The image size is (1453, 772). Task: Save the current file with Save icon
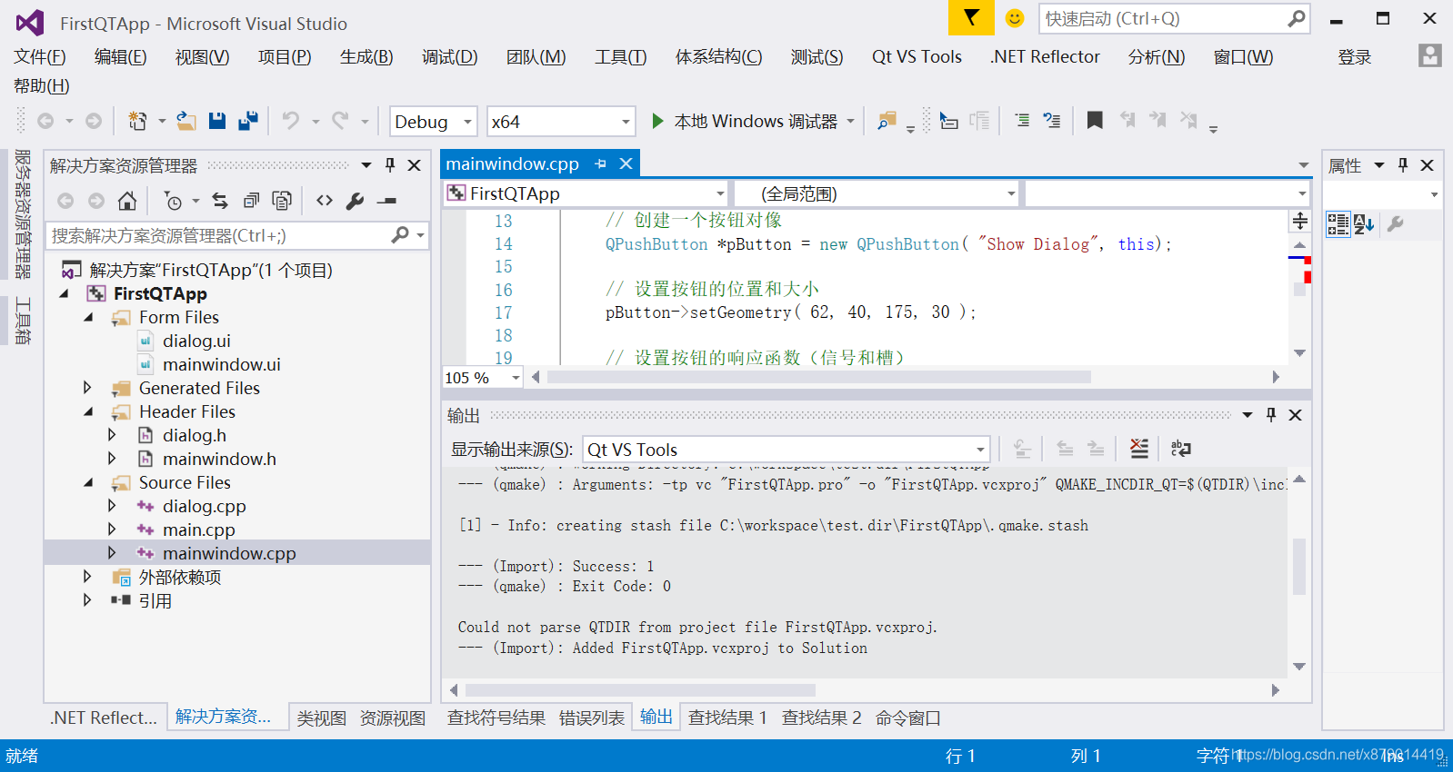[x=216, y=121]
